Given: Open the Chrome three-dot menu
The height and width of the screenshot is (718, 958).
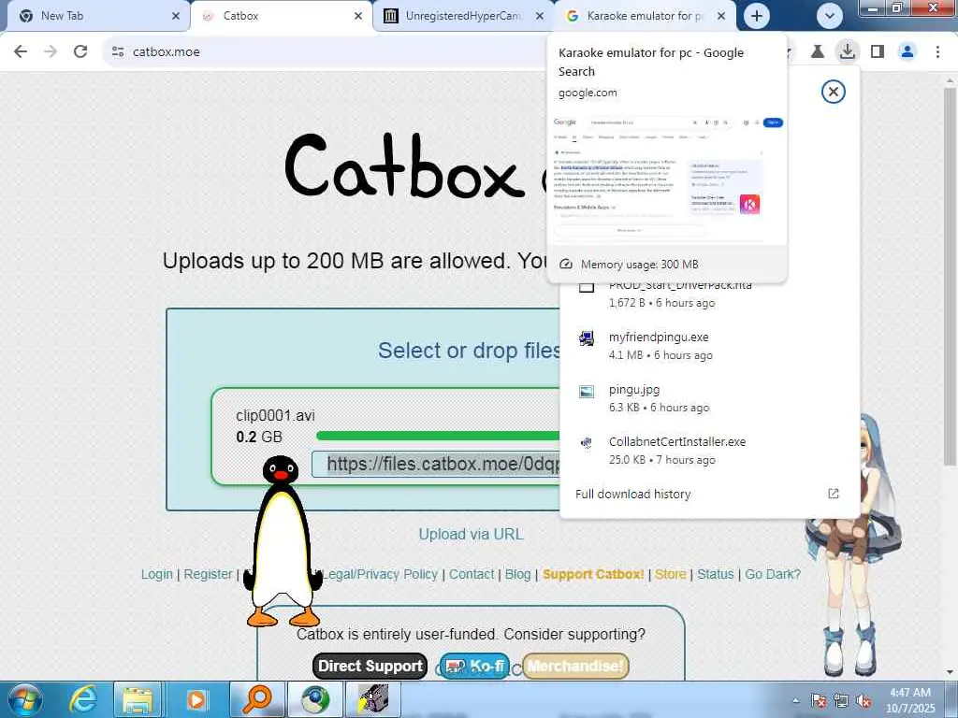Looking at the screenshot, I should coord(937,52).
